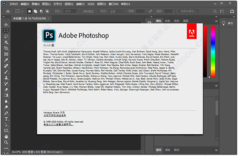Select the Clone Stamp tool
Screen dimensions: 238x156
click(x=6, y=78)
